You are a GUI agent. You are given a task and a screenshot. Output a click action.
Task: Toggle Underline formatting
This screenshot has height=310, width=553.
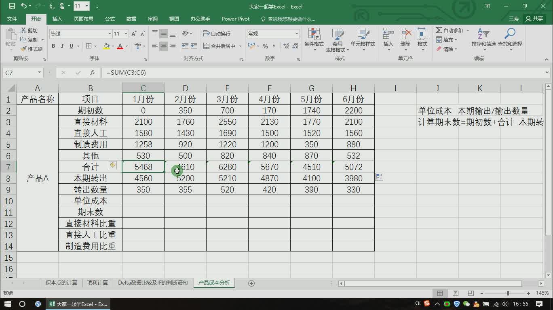pos(72,46)
